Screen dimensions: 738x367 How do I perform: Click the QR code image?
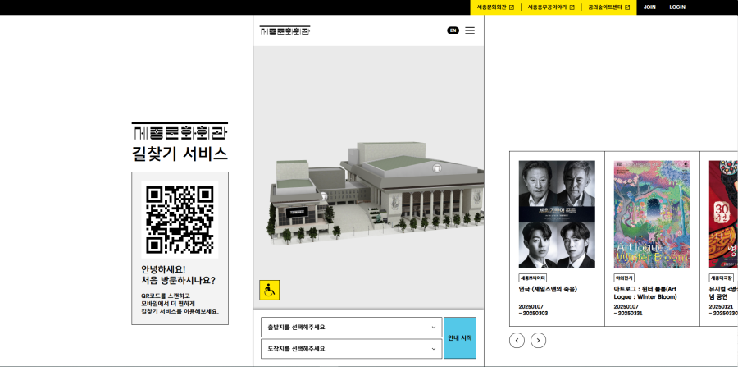point(180,219)
